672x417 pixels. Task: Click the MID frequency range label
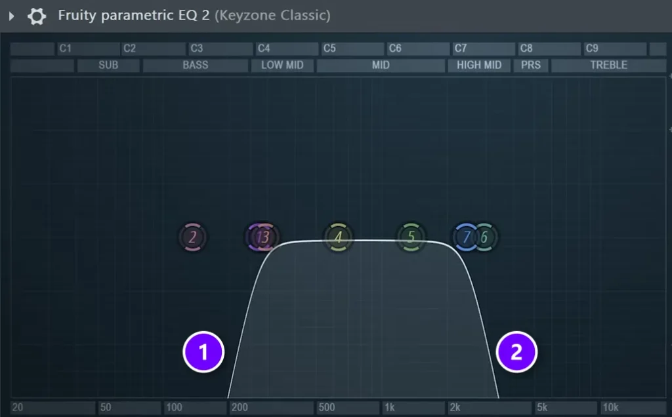[x=381, y=65]
